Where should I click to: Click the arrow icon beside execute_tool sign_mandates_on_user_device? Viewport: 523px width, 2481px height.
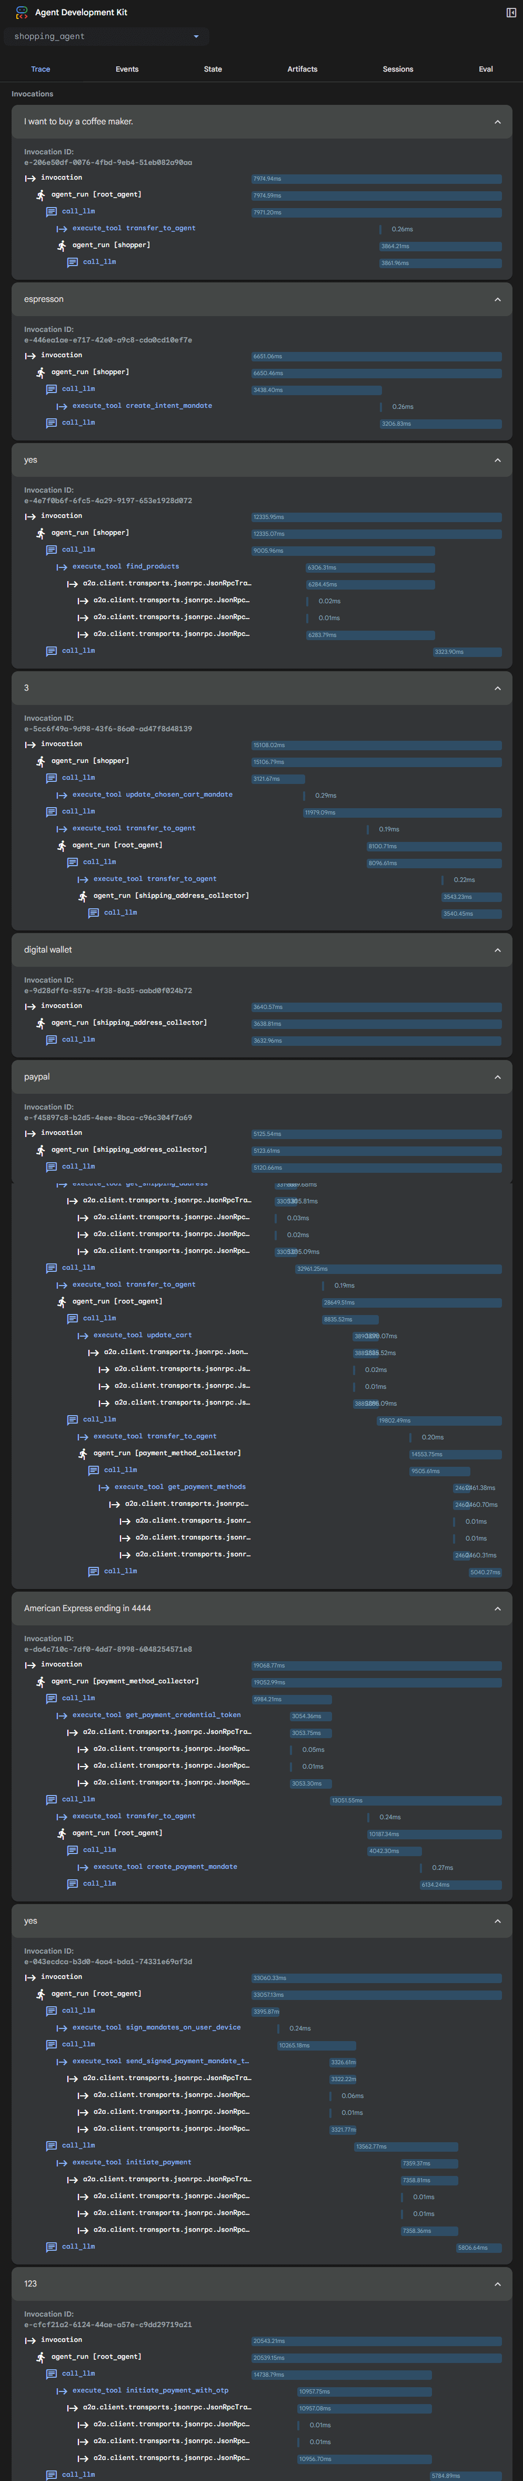[63, 2027]
